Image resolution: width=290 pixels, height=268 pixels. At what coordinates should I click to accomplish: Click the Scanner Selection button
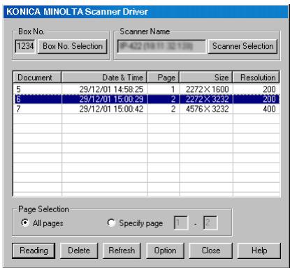click(x=242, y=46)
